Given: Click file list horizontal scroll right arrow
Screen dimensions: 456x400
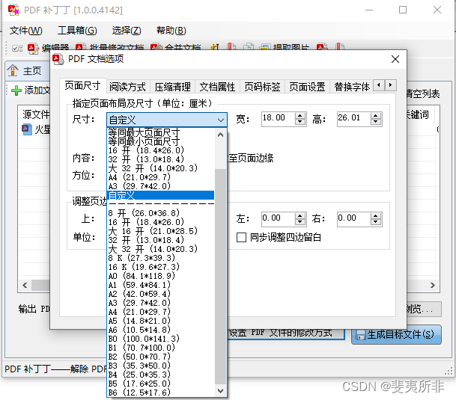Looking at the screenshot, I should coord(433,286).
